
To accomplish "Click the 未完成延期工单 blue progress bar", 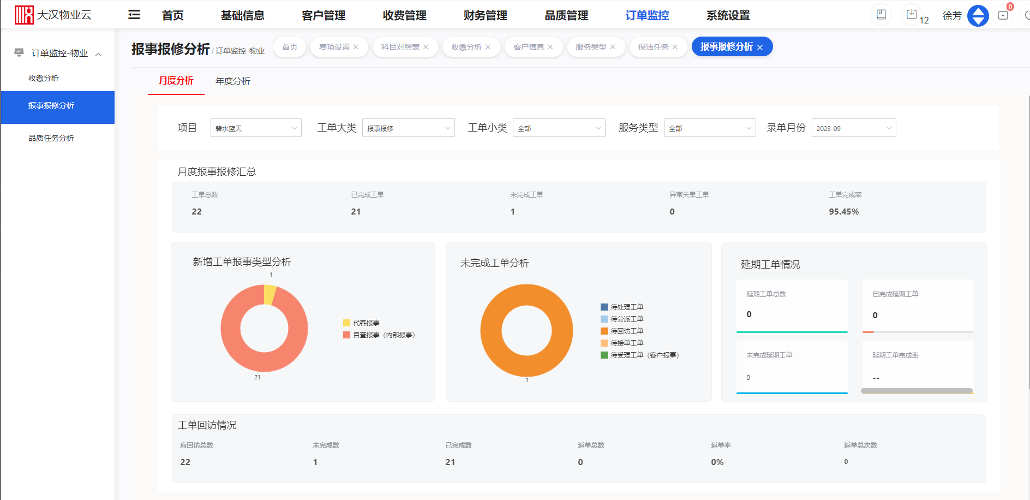I will [x=792, y=393].
